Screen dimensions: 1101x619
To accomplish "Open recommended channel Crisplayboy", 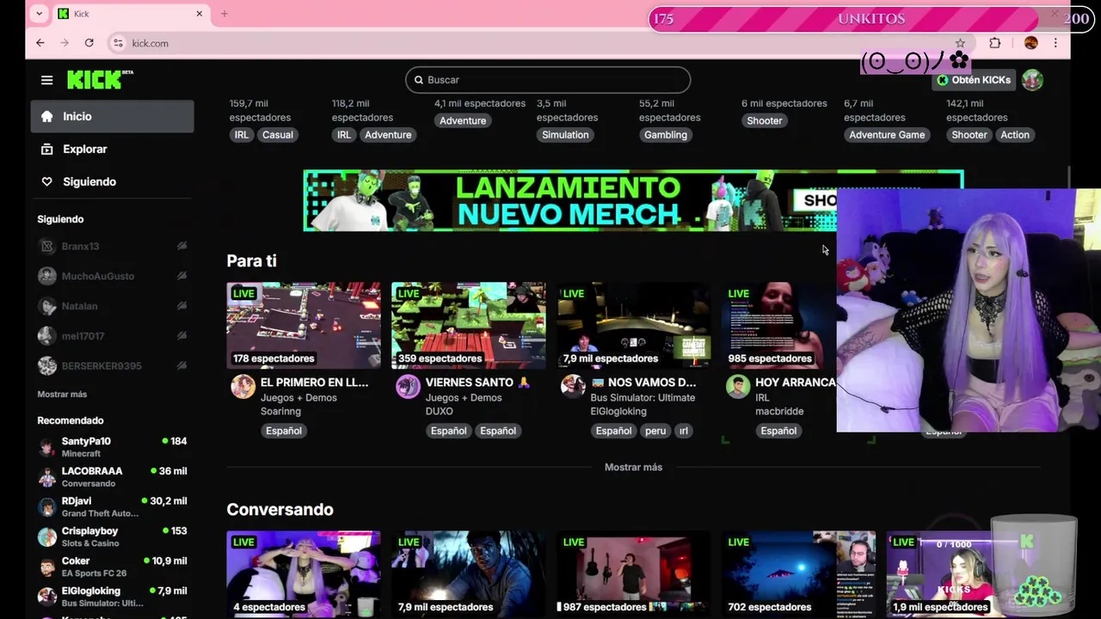I will pyautogui.click(x=112, y=537).
